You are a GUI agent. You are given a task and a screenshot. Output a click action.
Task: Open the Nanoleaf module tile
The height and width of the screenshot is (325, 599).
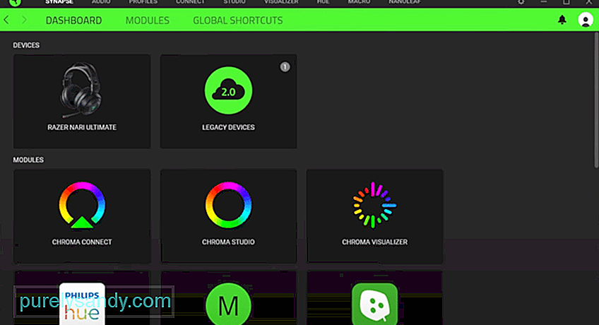(x=375, y=298)
